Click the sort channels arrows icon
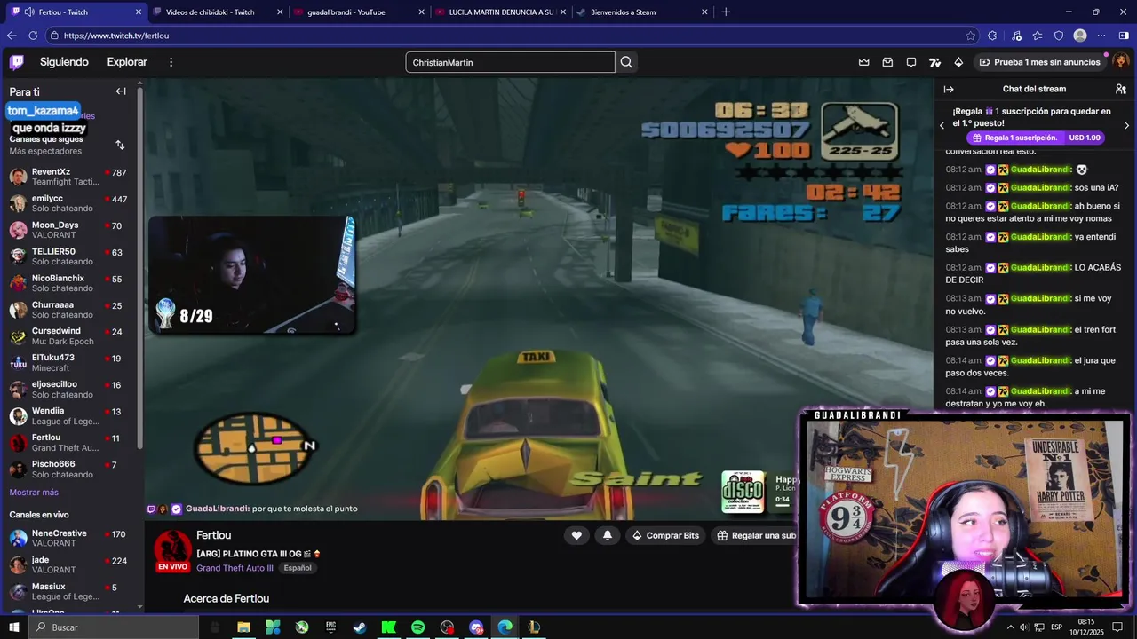 pos(120,145)
